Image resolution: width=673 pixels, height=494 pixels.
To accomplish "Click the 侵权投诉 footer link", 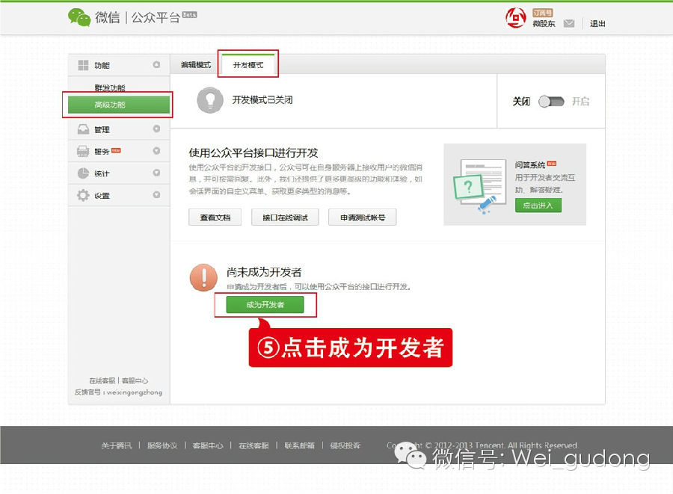I will [345, 445].
